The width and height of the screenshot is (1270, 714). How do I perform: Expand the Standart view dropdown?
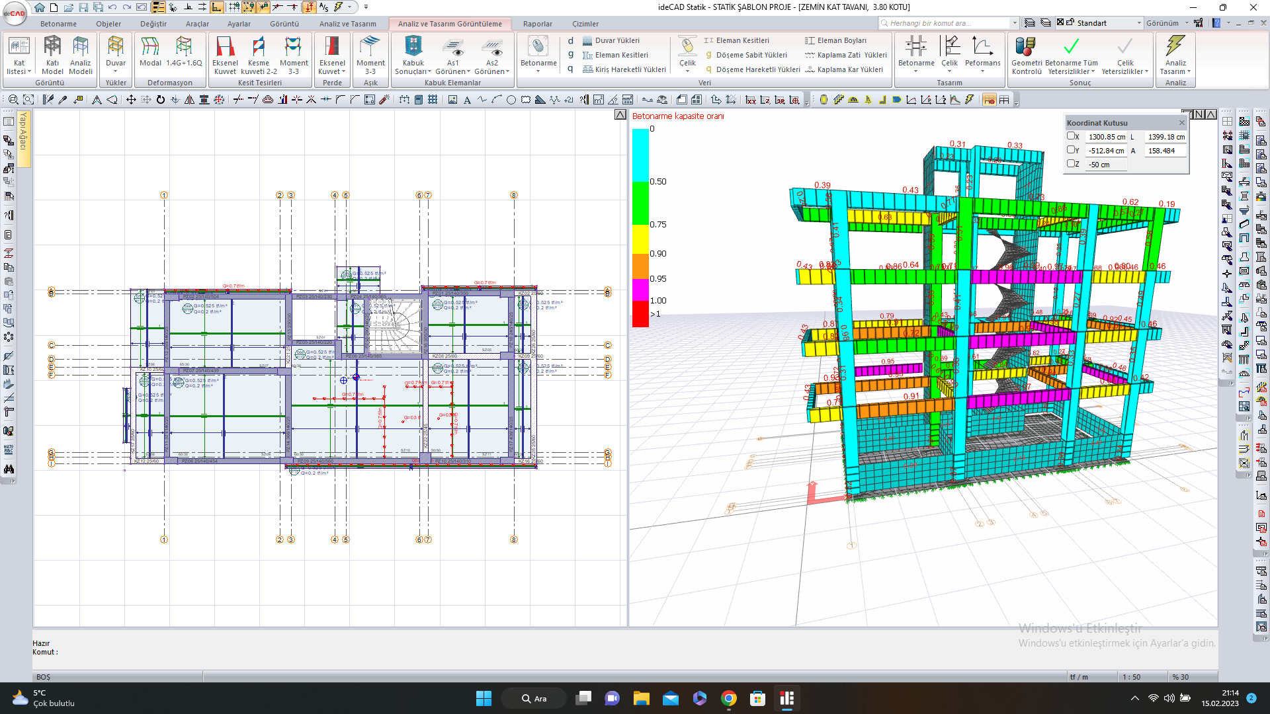1139,23
